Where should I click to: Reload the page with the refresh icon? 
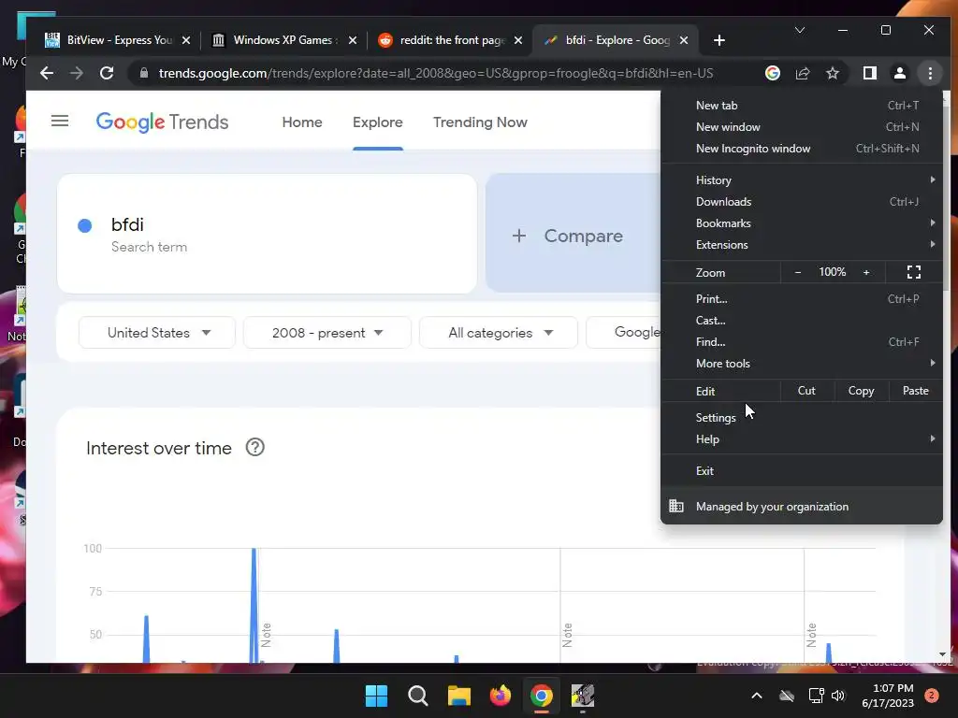pyautogui.click(x=107, y=73)
